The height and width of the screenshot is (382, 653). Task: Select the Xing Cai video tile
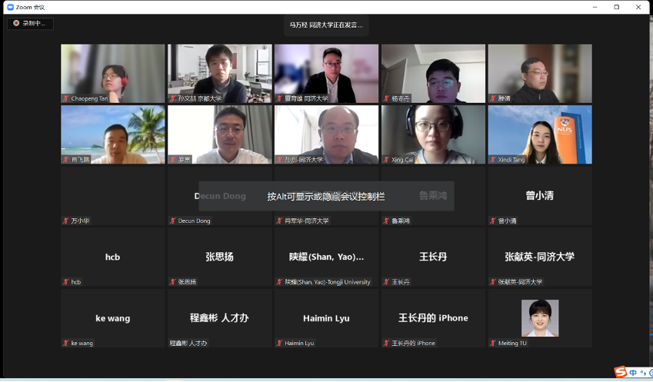click(433, 135)
